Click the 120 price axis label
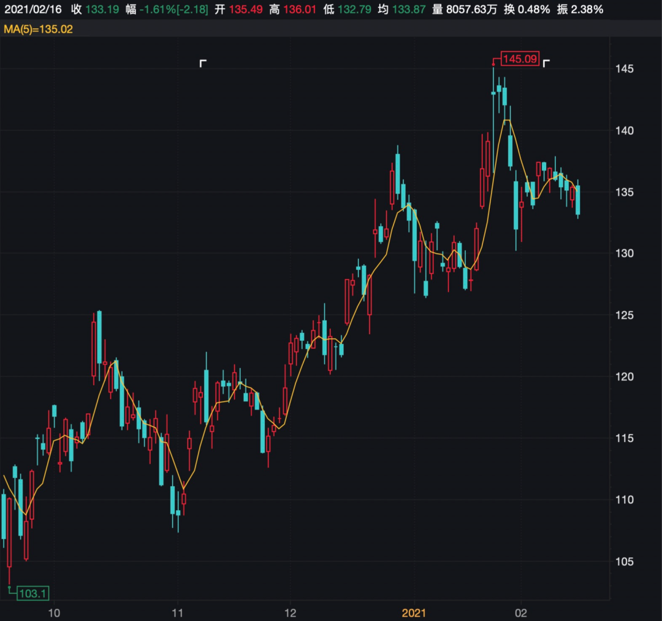 coord(625,376)
